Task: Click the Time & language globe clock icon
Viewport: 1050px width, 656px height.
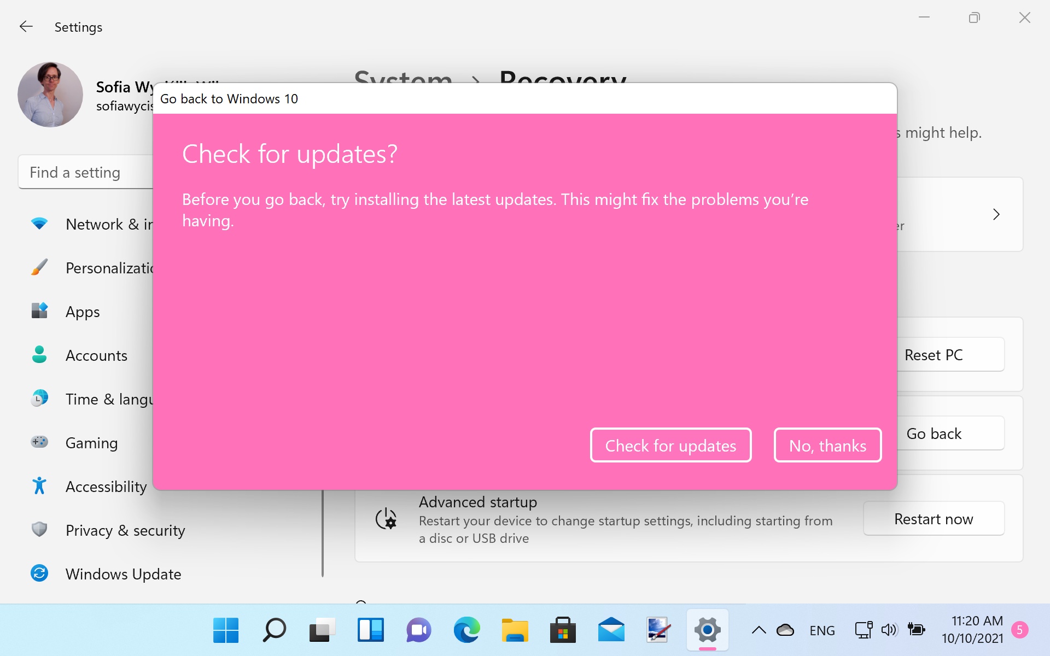Action: 39,398
